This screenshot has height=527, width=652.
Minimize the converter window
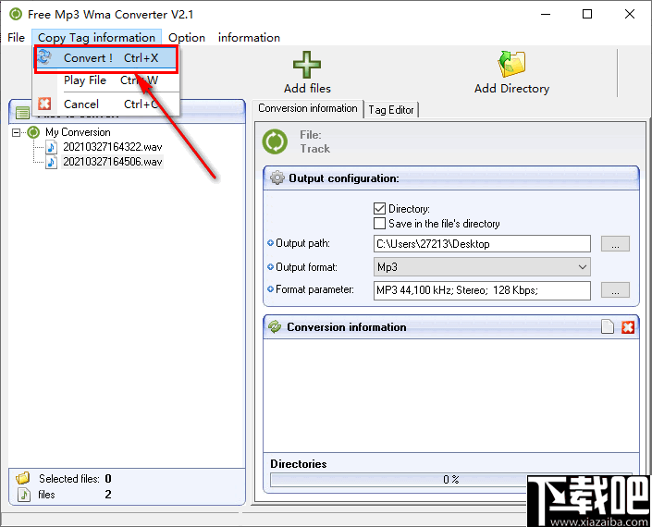point(546,14)
